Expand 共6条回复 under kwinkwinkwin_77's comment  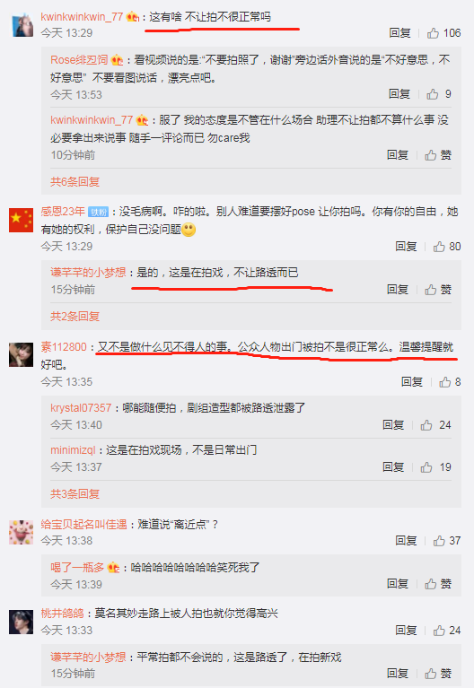tap(75, 182)
